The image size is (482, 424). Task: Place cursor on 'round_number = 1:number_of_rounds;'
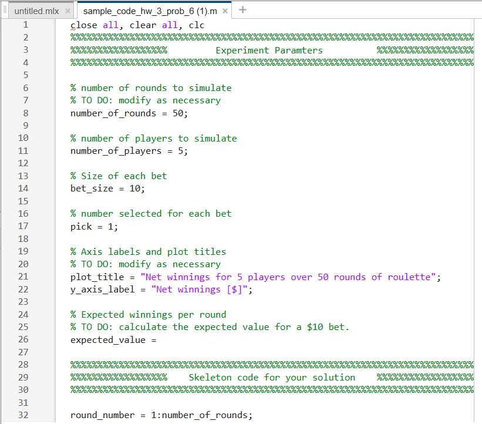coord(161,415)
